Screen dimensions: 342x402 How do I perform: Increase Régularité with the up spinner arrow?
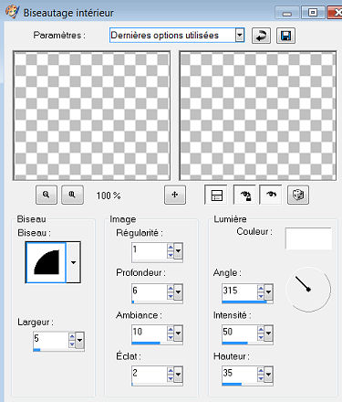(171, 248)
